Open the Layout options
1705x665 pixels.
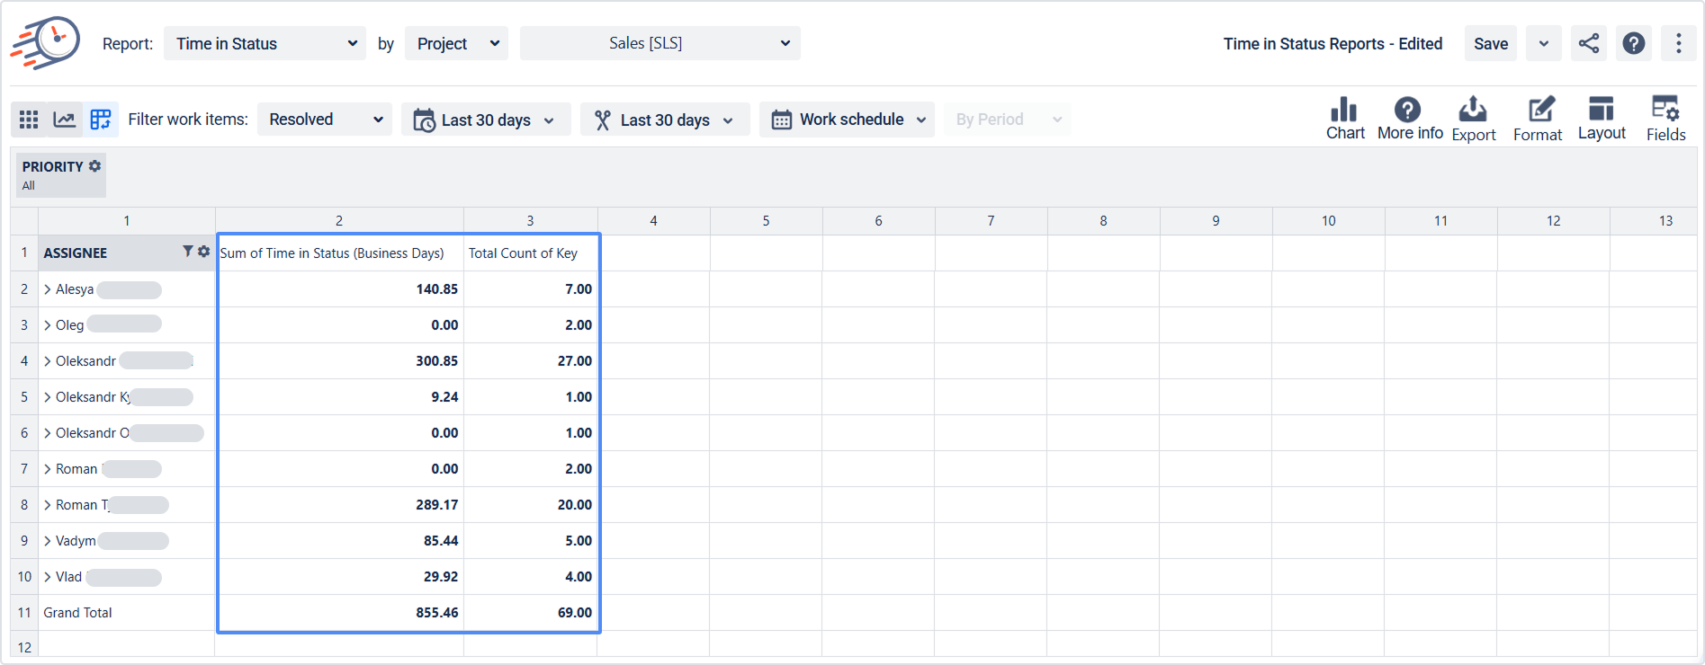click(1602, 119)
